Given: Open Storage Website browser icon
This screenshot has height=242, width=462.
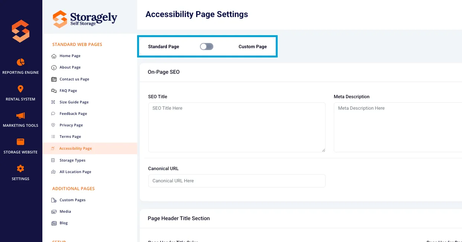Looking at the screenshot, I should pyautogui.click(x=20, y=142).
